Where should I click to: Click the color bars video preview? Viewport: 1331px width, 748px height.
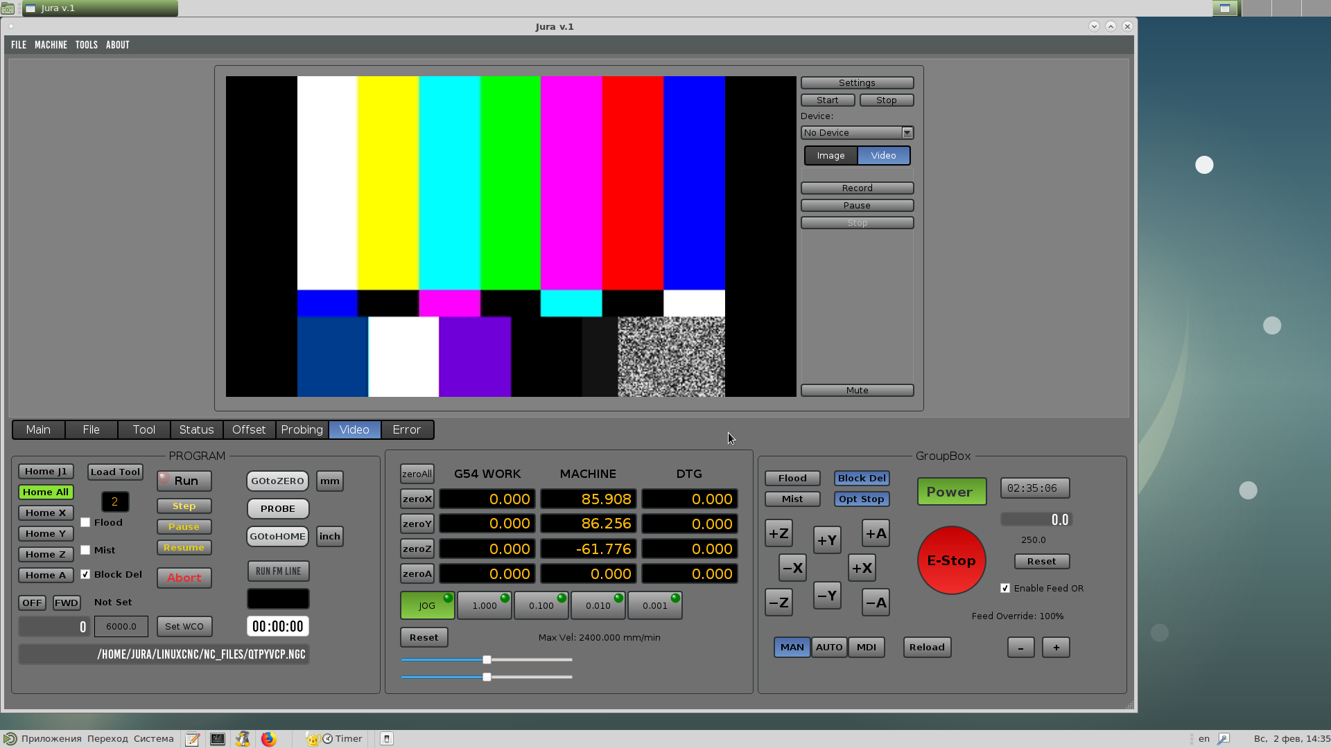(x=511, y=236)
